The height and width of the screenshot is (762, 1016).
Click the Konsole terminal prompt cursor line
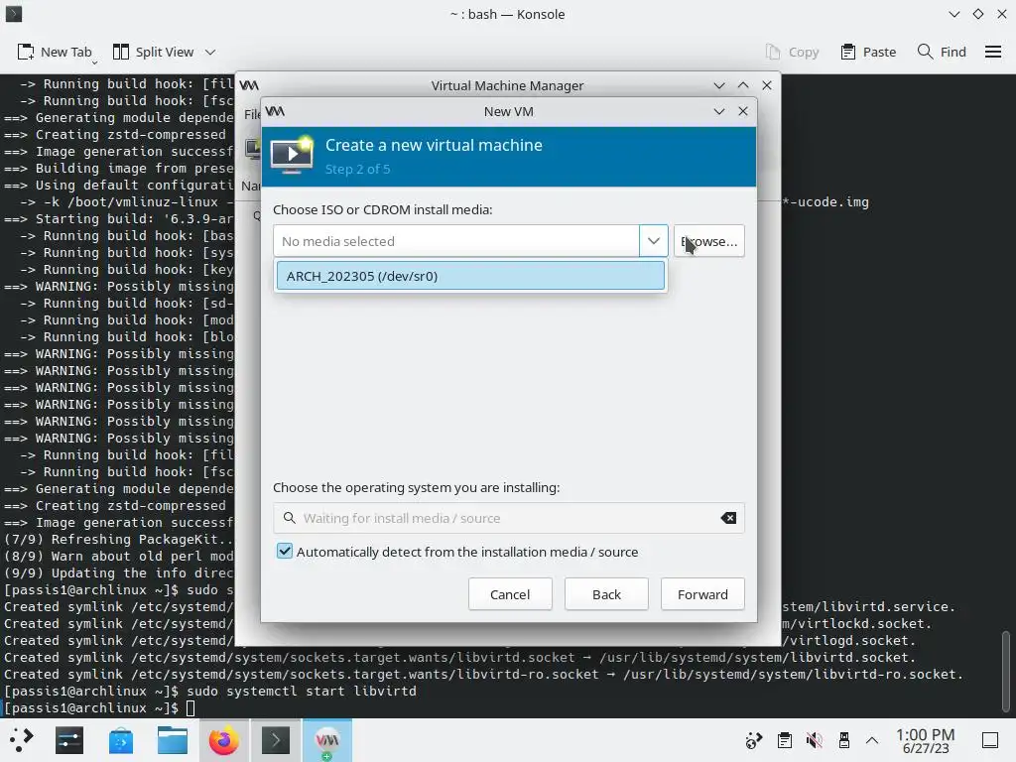click(x=98, y=707)
